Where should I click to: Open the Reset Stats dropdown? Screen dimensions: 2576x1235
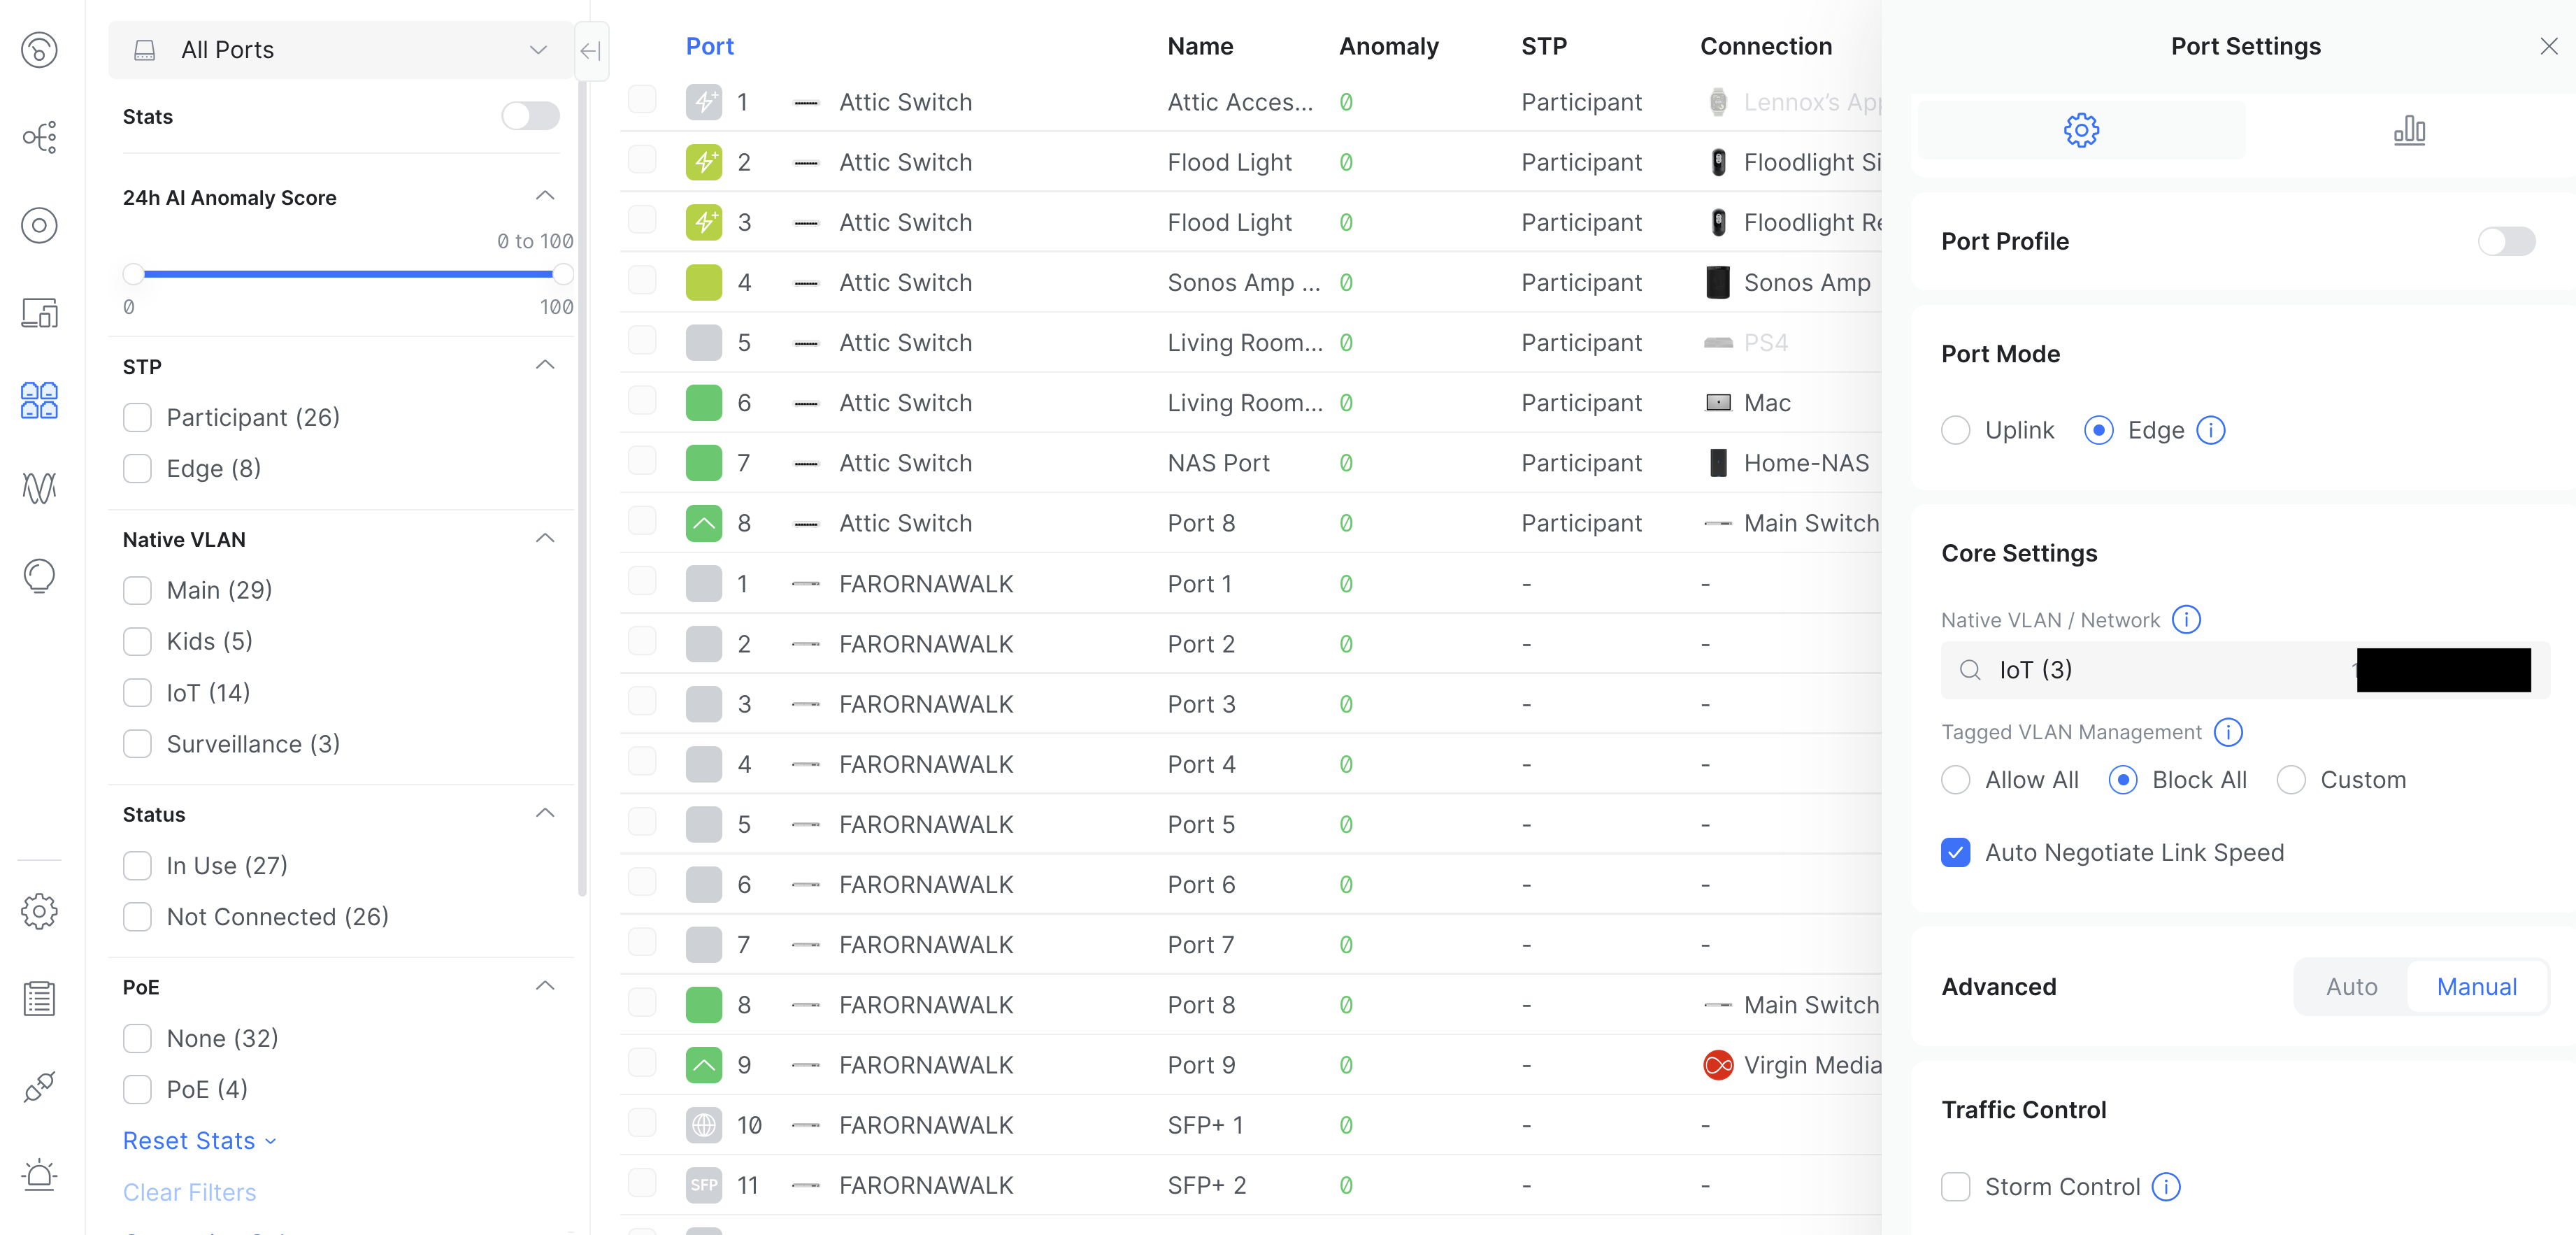point(199,1141)
